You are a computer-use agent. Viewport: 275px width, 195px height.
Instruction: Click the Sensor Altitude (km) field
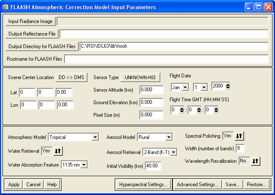[152, 90]
